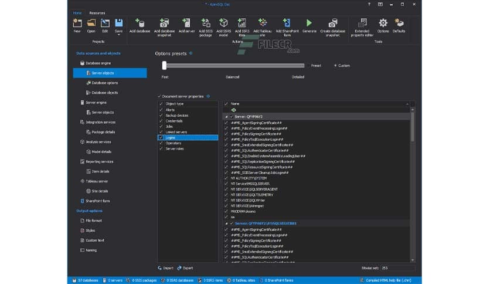Open Database objects in sidebar

[102, 93]
